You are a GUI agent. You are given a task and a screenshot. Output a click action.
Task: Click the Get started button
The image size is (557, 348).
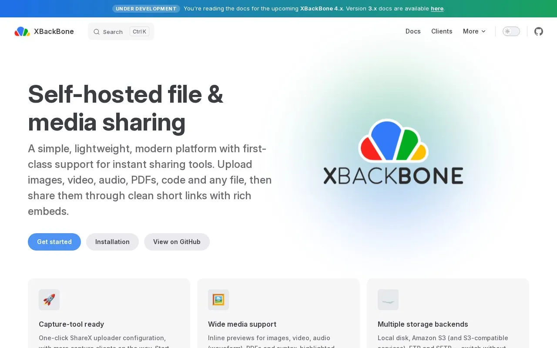point(54,242)
